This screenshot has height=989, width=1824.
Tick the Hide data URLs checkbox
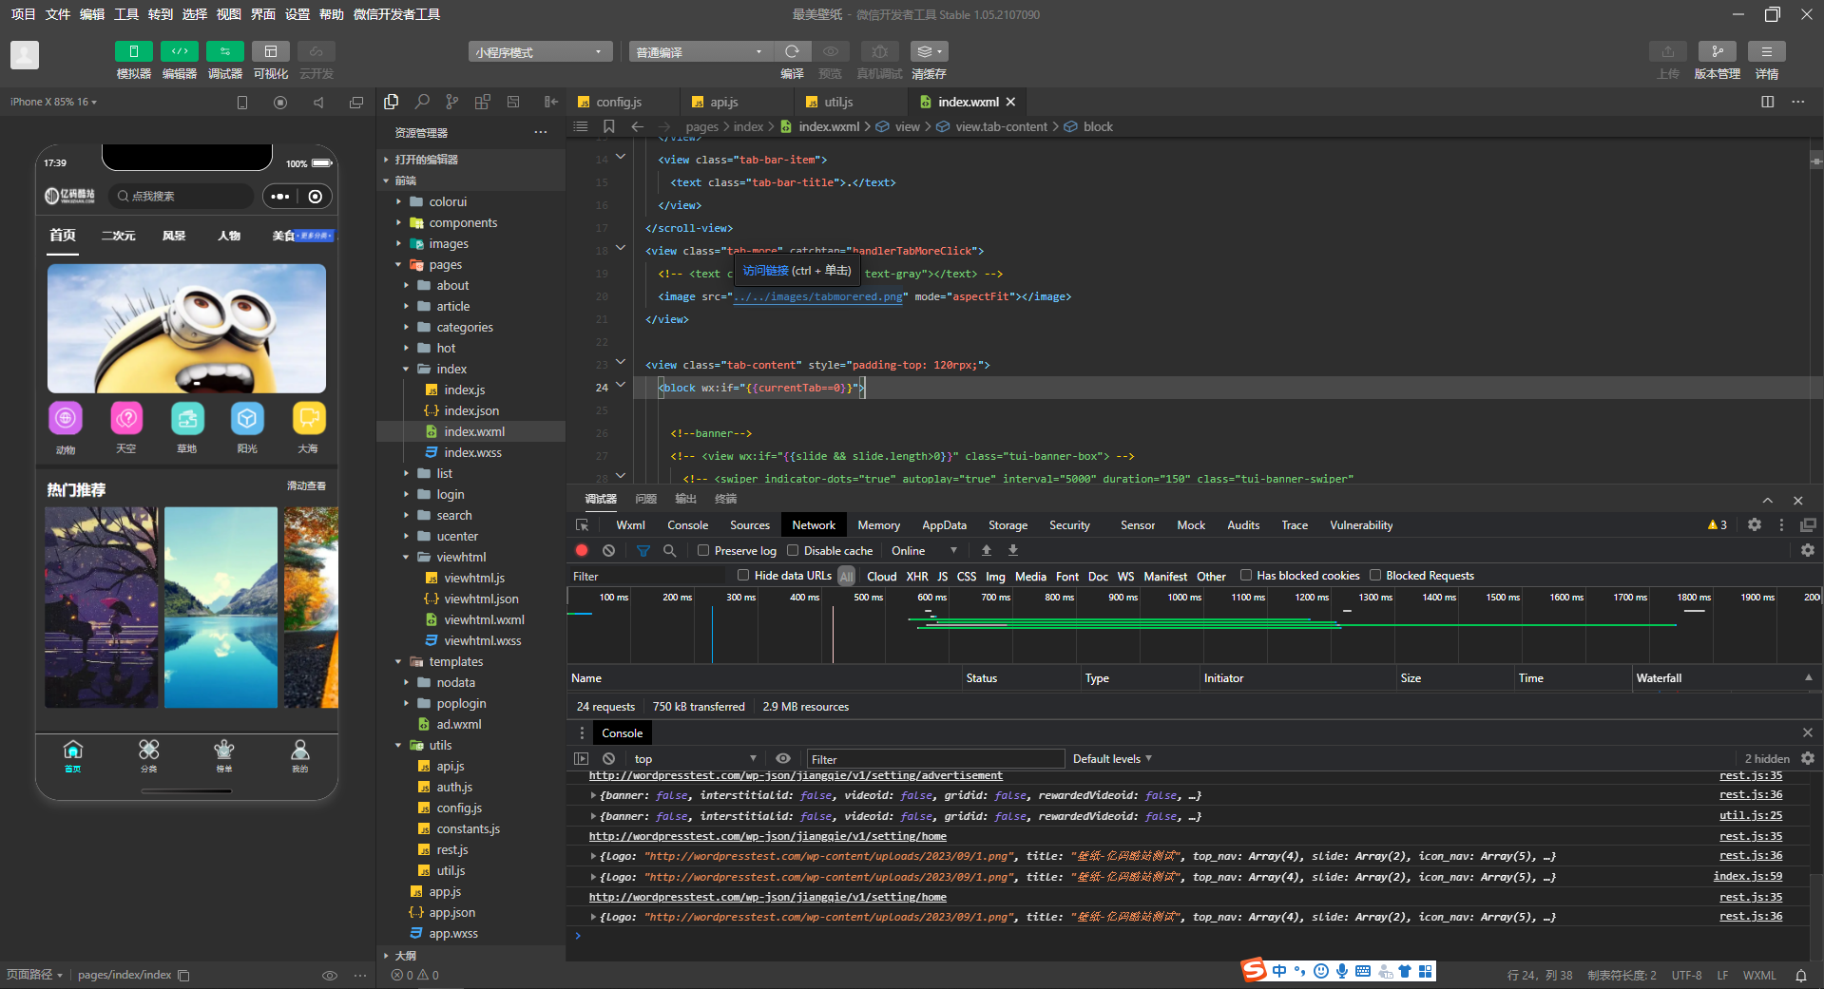pos(743,575)
